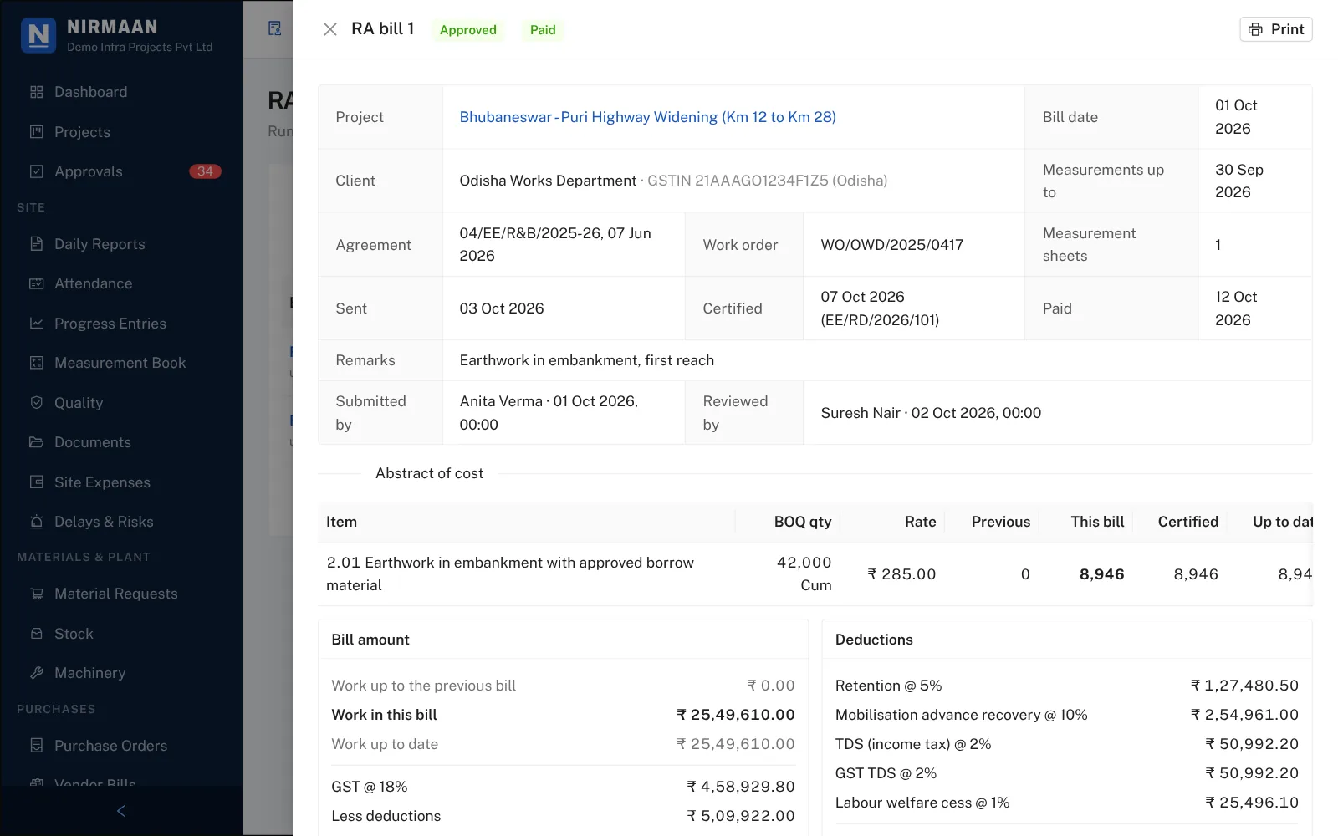Click the ₹ 285.00 rate cell

tap(901, 574)
